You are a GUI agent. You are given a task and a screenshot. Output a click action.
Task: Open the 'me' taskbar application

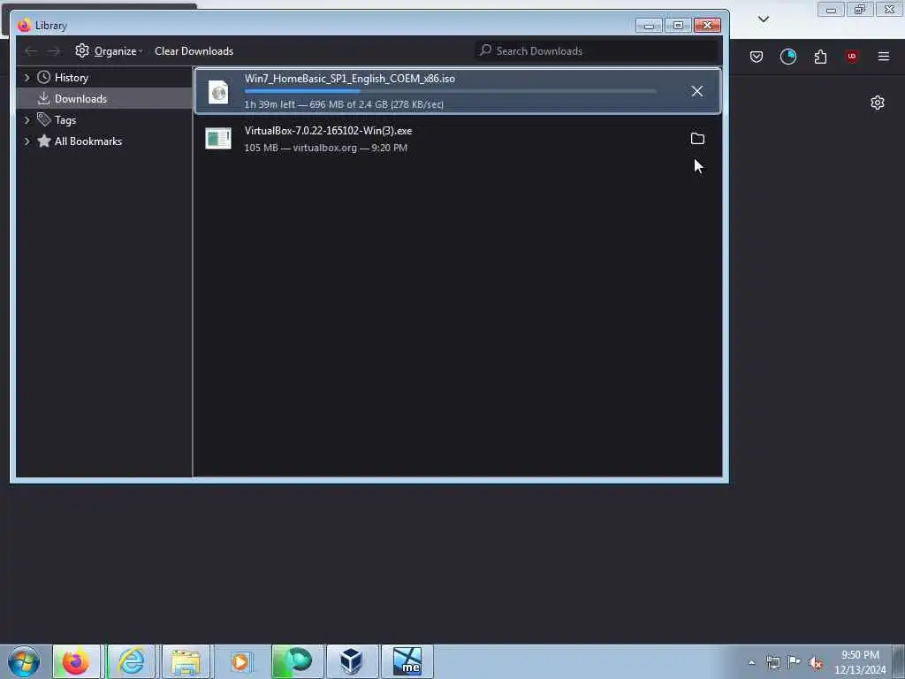click(407, 661)
